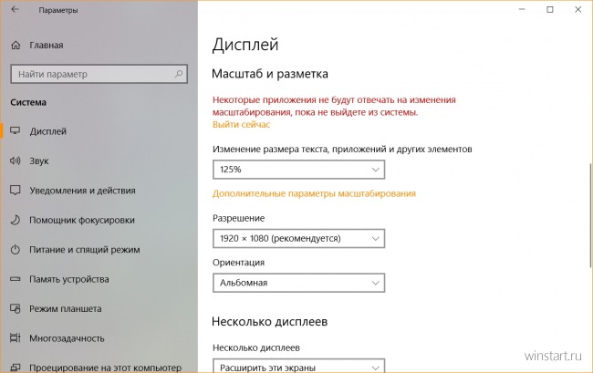This screenshot has height=373, width=593.
Task: Click the Focus assist moon icon
Action: [x=16, y=220]
